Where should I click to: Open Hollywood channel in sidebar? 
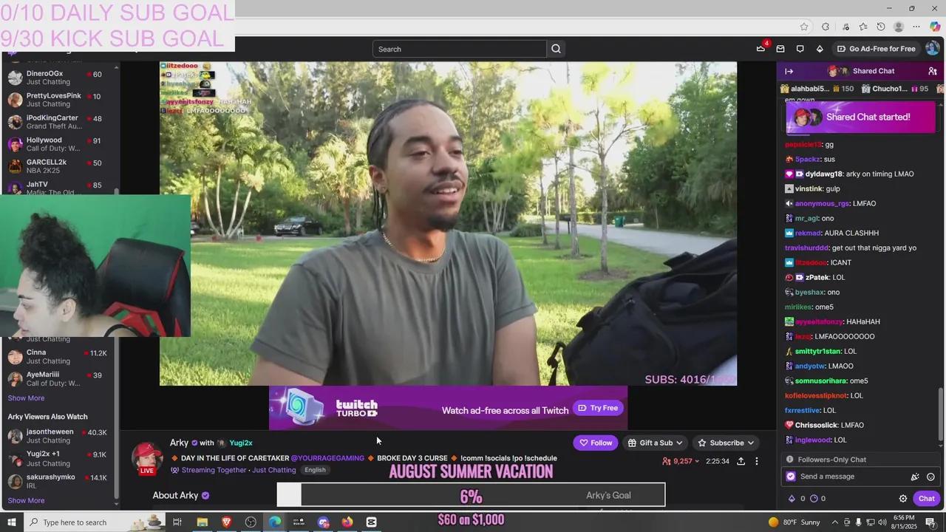click(x=59, y=144)
